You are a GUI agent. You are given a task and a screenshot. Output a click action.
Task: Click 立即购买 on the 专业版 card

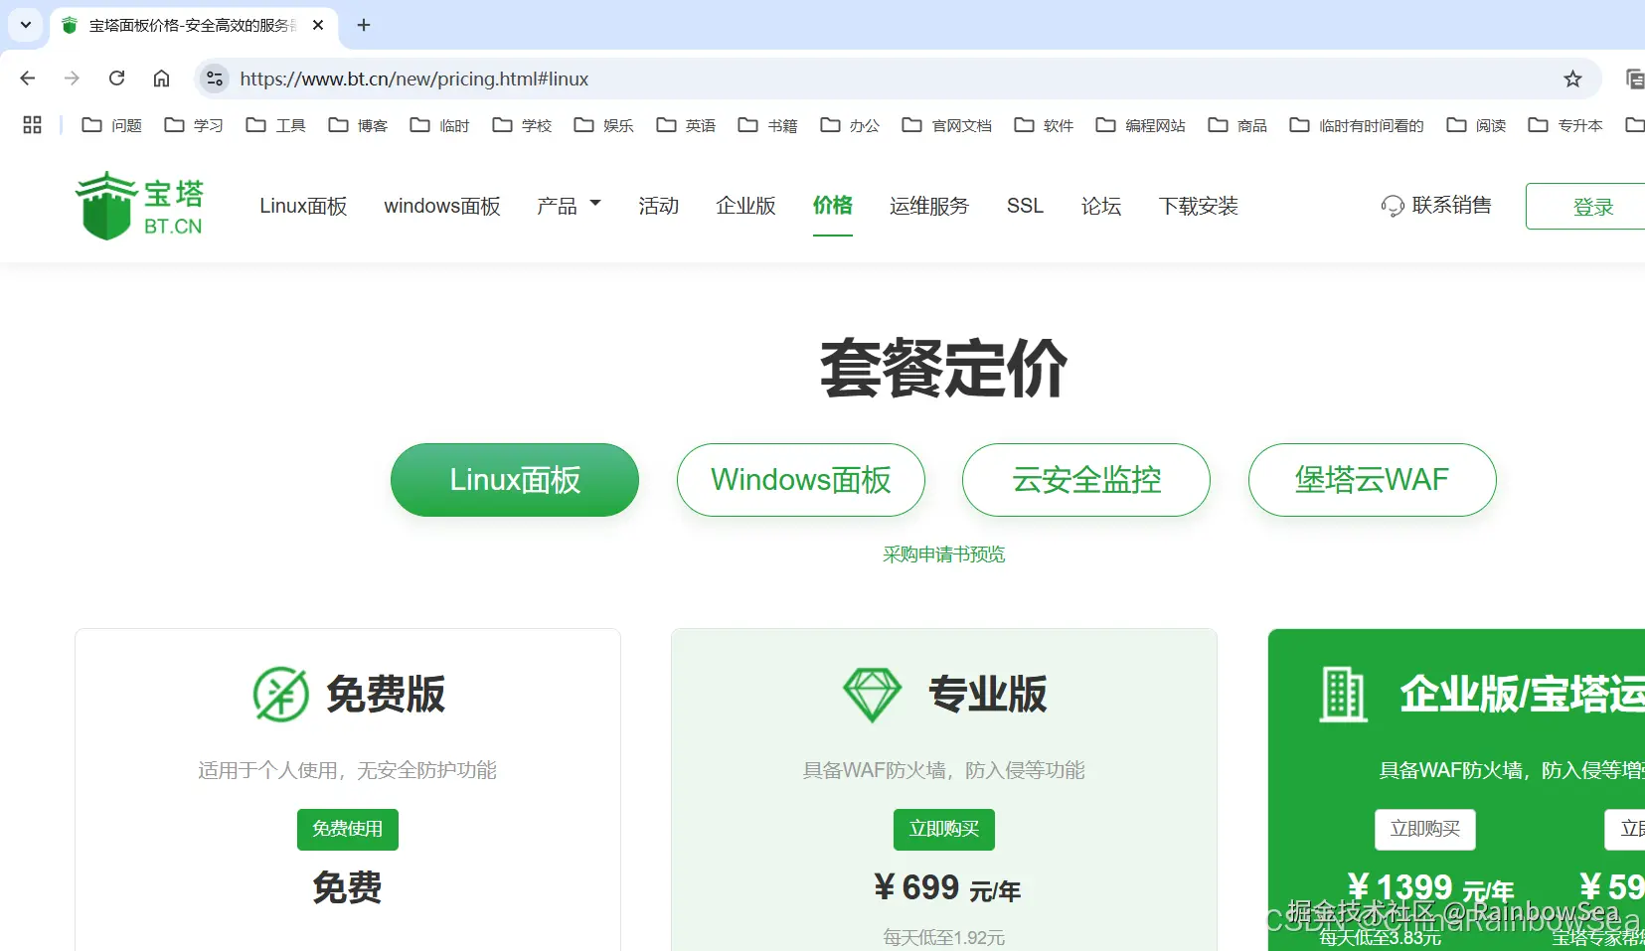coord(942,829)
